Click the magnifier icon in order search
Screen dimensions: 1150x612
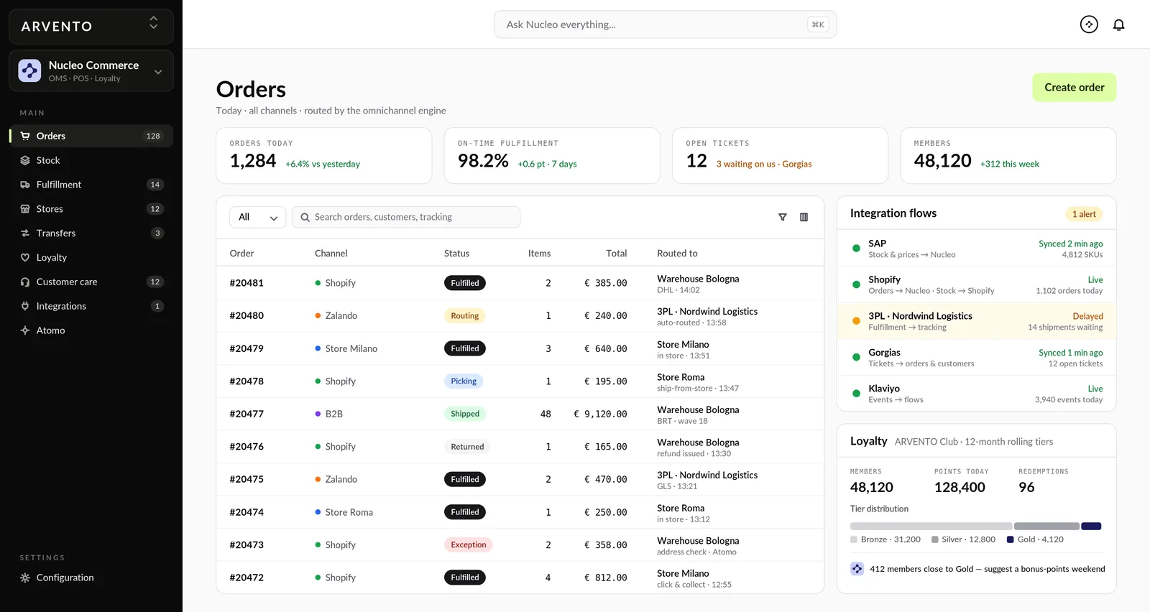[x=305, y=217]
